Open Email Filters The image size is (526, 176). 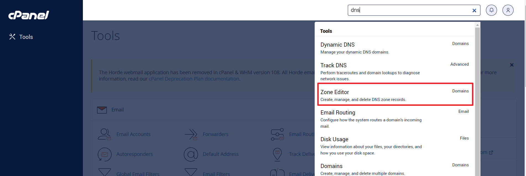[x=216, y=174]
